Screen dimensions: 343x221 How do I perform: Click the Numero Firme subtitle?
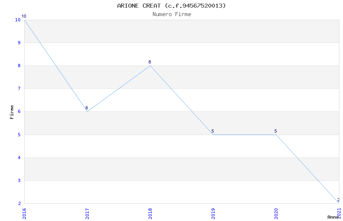[171, 14]
